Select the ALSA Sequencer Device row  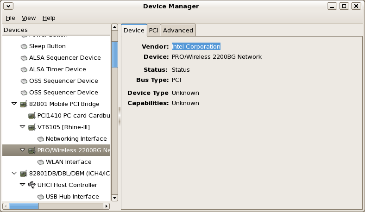[56, 58]
